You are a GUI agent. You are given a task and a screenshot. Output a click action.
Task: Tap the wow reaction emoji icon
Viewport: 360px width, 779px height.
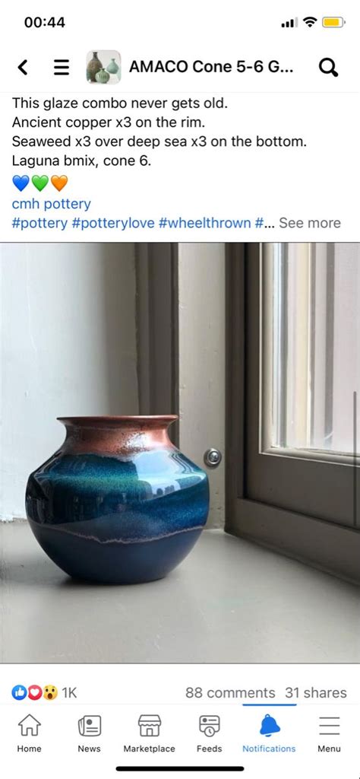pos(50,692)
